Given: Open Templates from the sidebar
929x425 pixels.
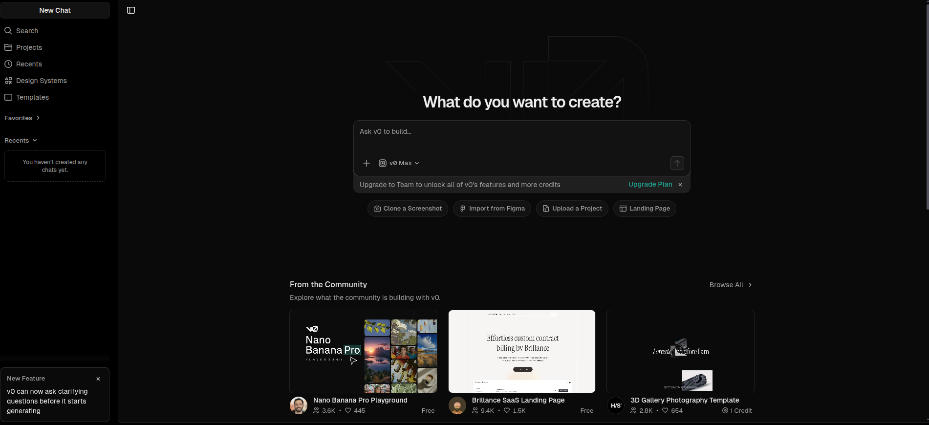Looking at the screenshot, I should (32, 97).
